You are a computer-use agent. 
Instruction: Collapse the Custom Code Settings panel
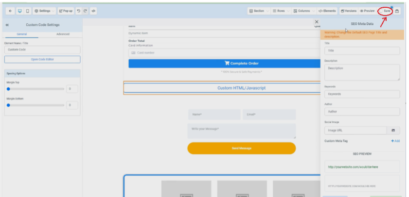7,25
